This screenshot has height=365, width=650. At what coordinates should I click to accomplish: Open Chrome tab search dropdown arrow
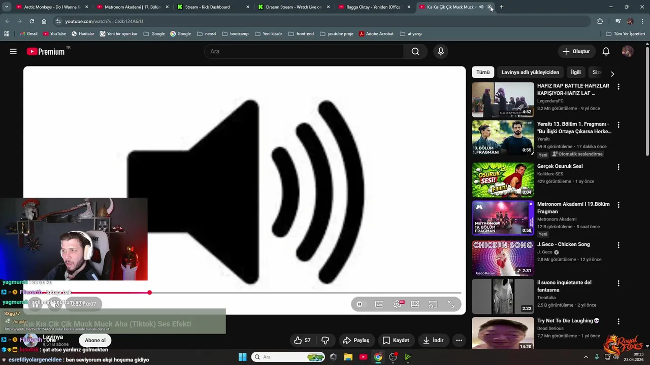[x=7, y=7]
